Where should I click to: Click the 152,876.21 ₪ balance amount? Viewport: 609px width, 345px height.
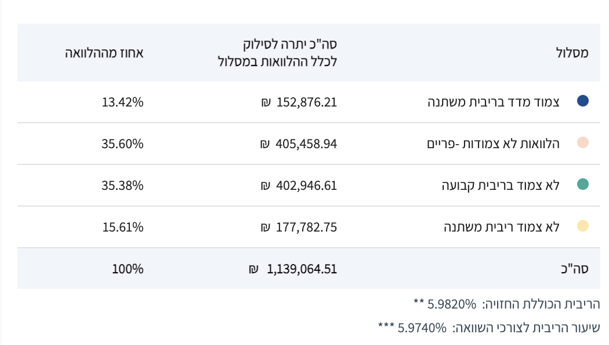click(299, 102)
